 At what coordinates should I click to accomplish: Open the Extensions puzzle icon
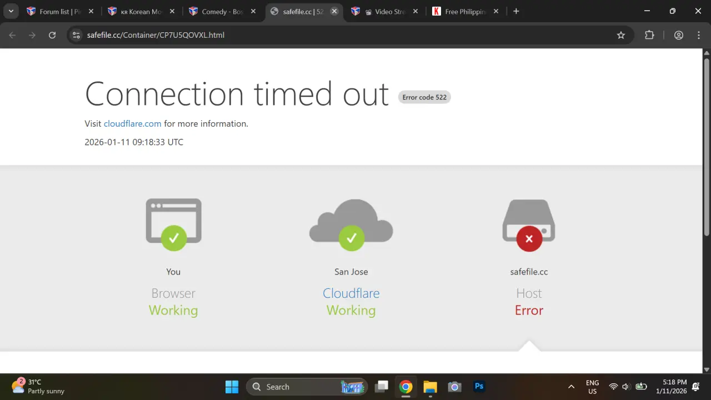point(649,35)
